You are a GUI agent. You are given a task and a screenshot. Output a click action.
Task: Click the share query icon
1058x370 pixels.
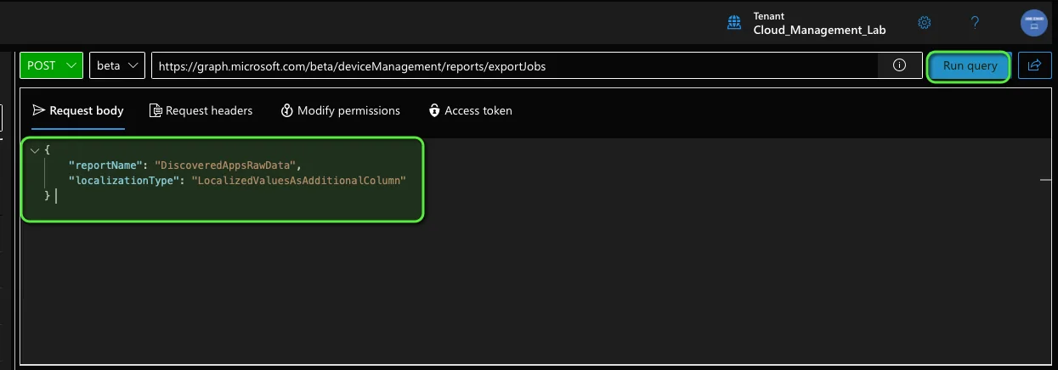coord(1034,65)
